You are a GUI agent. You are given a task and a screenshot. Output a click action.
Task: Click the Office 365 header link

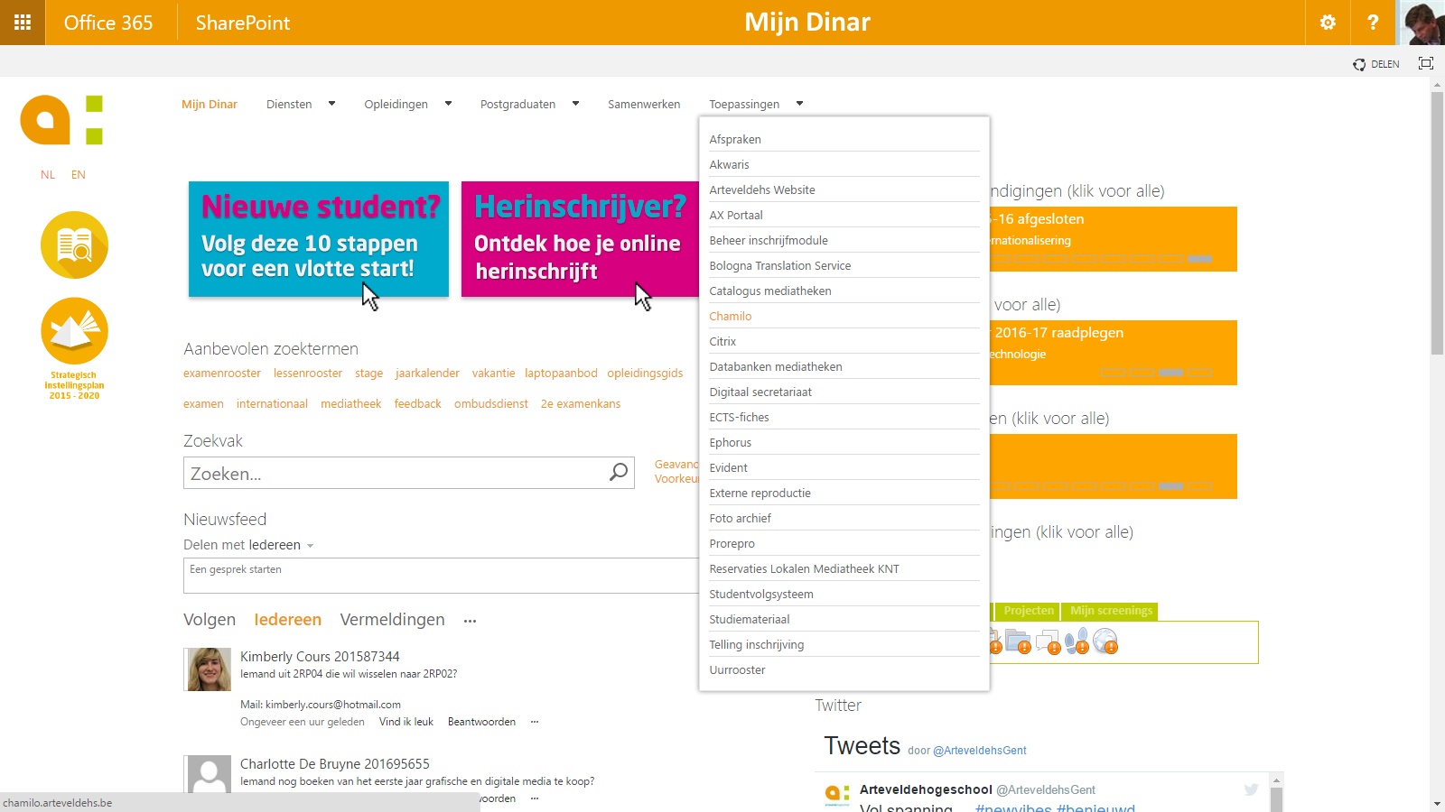(108, 23)
